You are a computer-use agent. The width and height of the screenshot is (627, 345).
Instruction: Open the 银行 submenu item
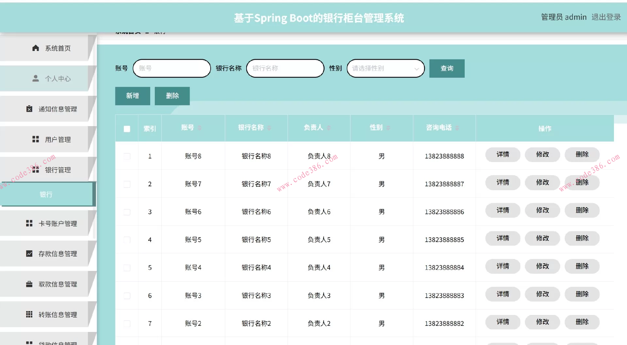tap(46, 194)
